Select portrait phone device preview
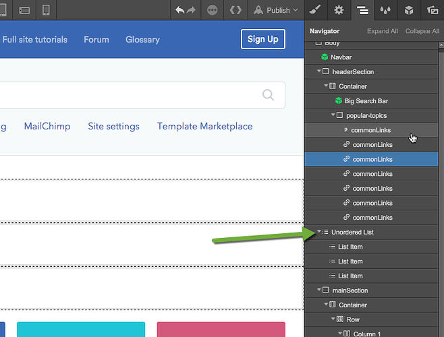 click(46, 10)
